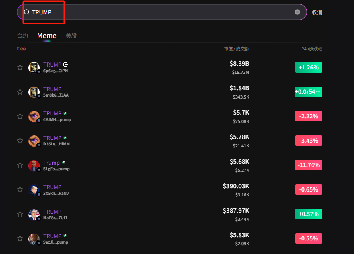Image resolution: width=354 pixels, height=254 pixels.
Task: Click the $19.73M volume value
Action: click(x=241, y=72)
